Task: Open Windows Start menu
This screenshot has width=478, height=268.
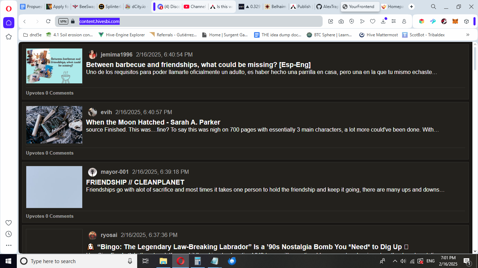Action: 8,261
